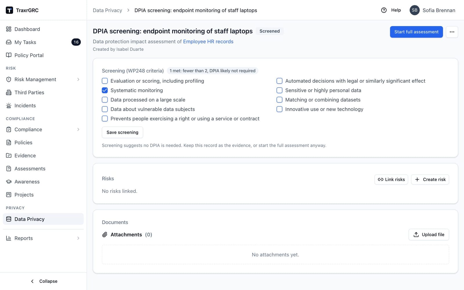
Task: Upload a file attachment
Action: coord(429,235)
